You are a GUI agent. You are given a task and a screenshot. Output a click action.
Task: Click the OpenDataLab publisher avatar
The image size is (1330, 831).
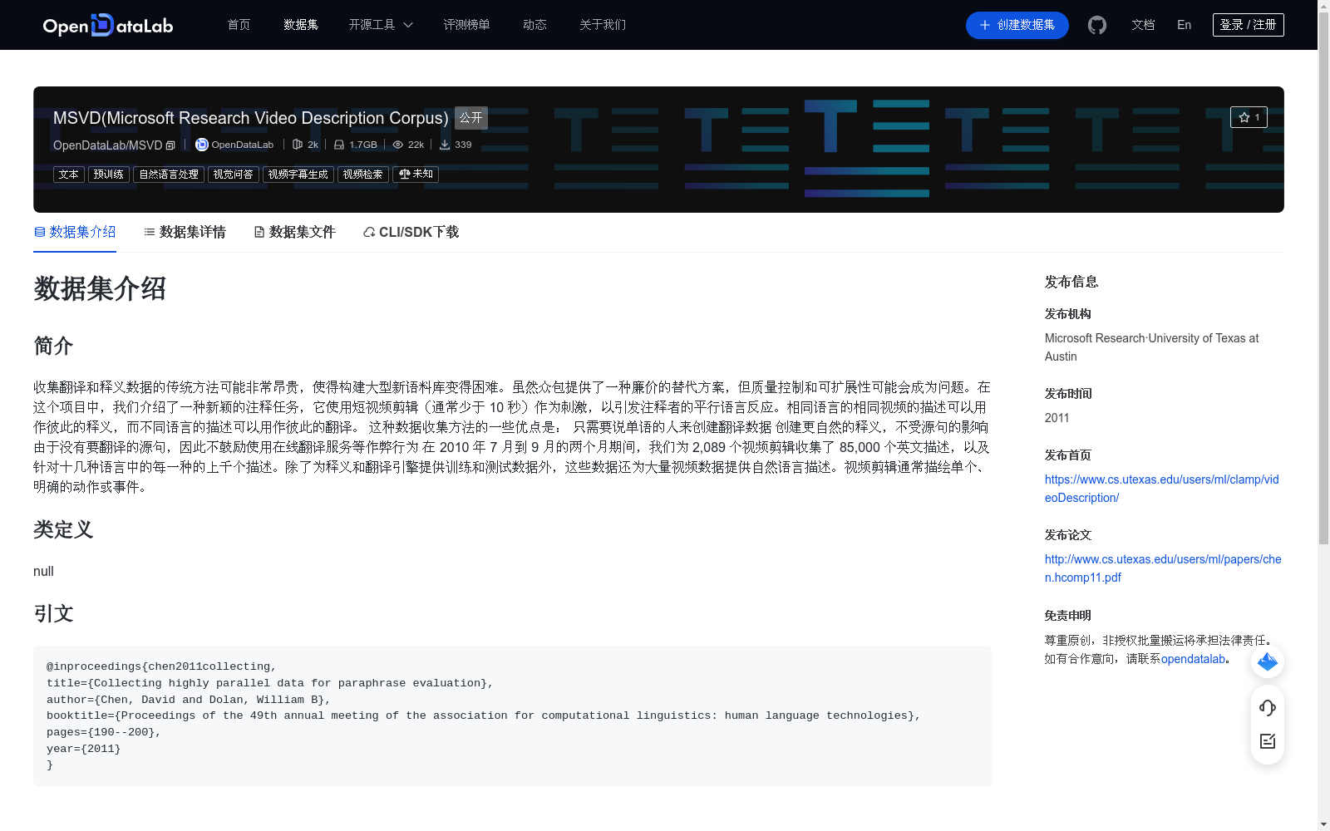tap(201, 145)
